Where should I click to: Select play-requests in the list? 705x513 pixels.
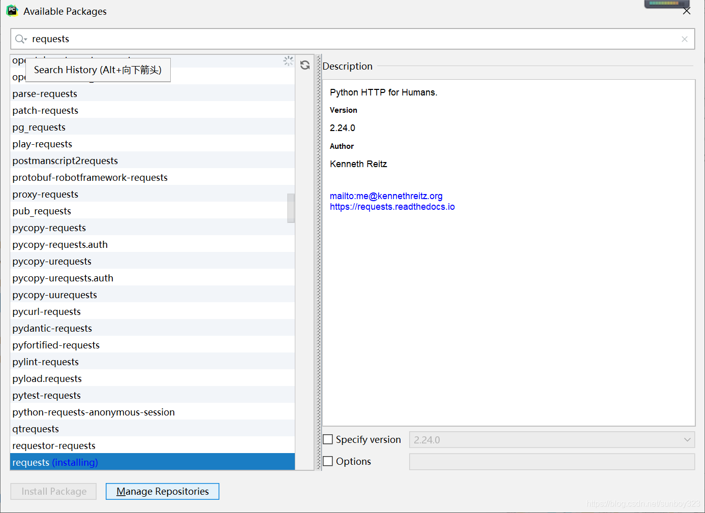click(152, 144)
